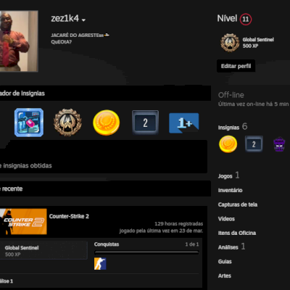Open the Counter-Strike 2 game title
This screenshot has height=290, width=290.
(x=69, y=216)
